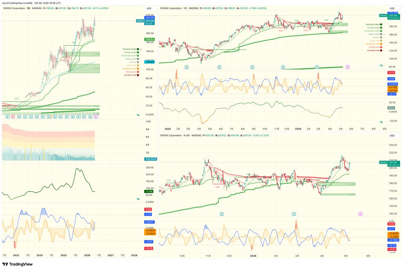Click Extreme Greed swatch in weekly legend
Image resolution: width=403 pixels, height=270 pixels.
click(x=138, y=49)
